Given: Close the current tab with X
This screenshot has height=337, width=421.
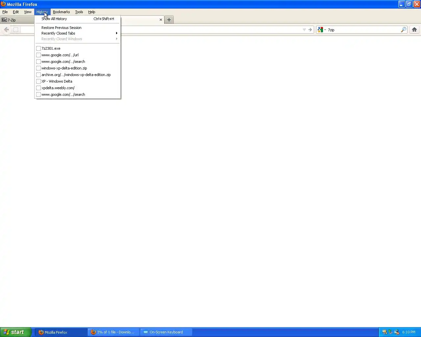Looking at the screenshot, I should 161,20.
